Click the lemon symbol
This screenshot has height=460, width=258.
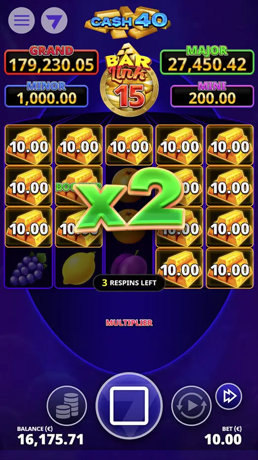79,268
